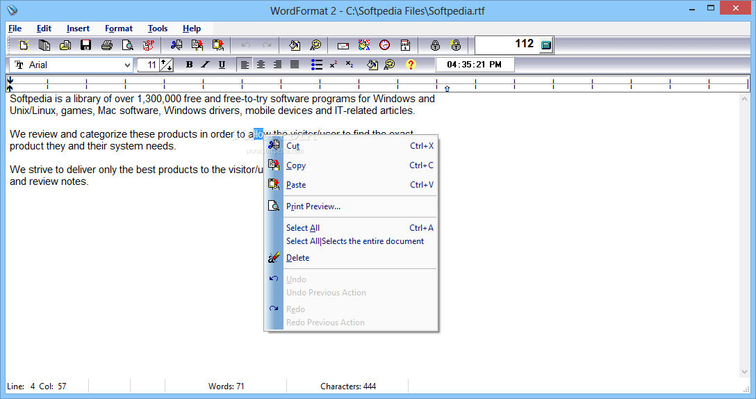Open the Format menu

pos(119,28)
